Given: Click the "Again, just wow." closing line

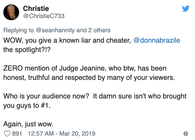Looking at the screenshot, I should click(28, 124).
